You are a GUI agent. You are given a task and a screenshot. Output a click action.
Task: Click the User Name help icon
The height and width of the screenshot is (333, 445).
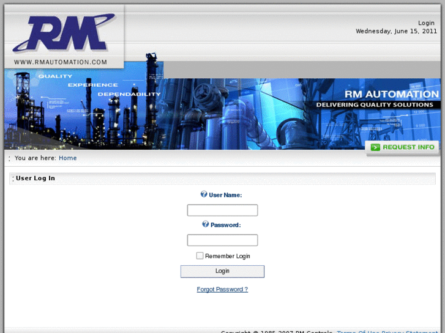pyautogui.click(x=204, y=194)
